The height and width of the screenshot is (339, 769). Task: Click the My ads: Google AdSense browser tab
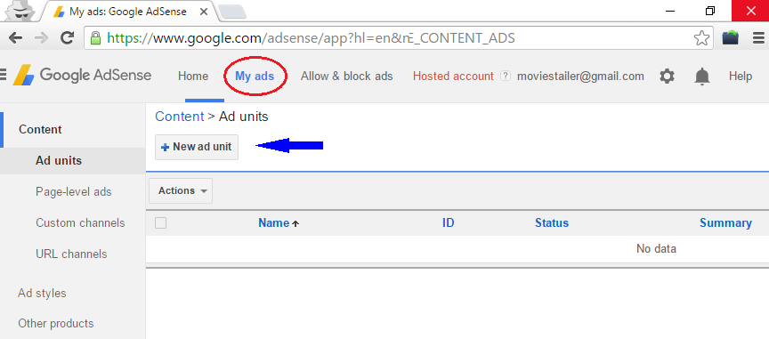click(127, 12)
